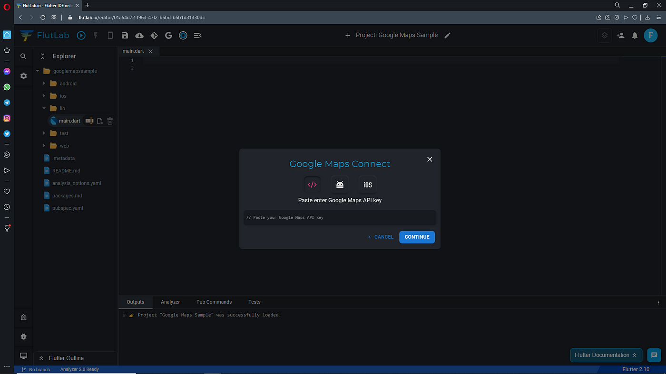Image resolution: width=666 pixels, height=374 pixels.
Task: Close the main.dart editor tab
Action: [151, 51]
